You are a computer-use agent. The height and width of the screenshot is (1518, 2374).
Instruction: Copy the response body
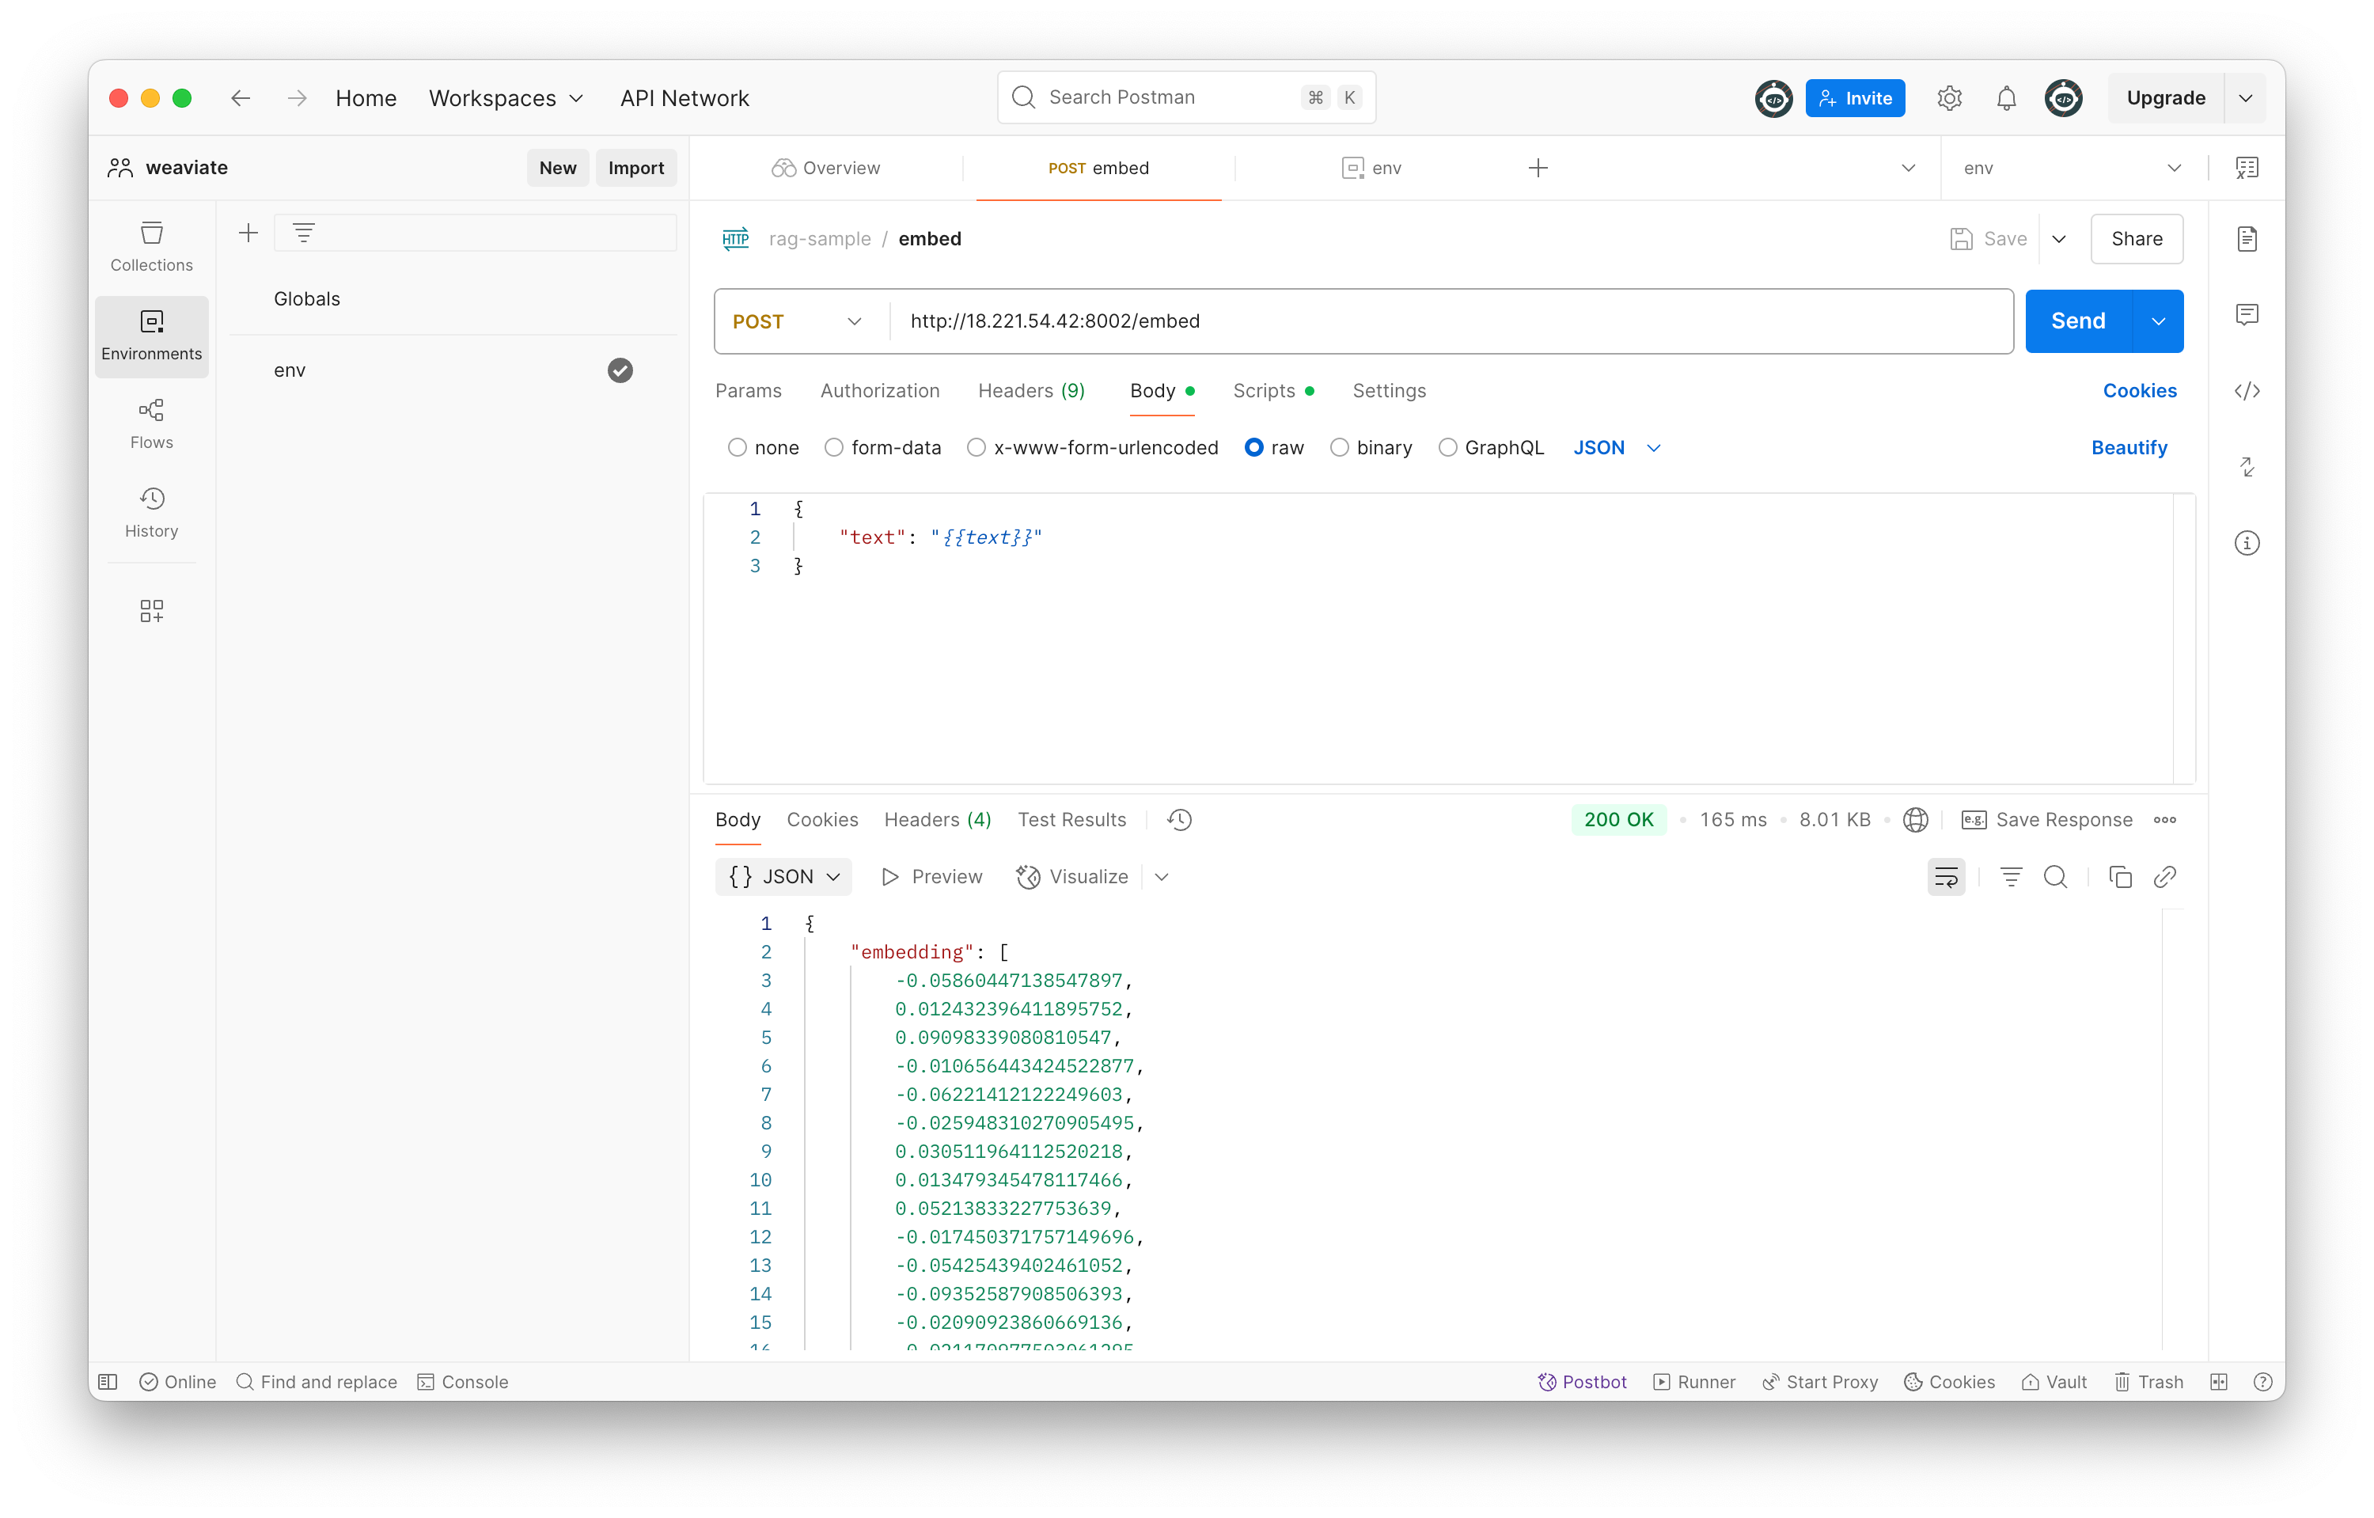[2120, 876]
